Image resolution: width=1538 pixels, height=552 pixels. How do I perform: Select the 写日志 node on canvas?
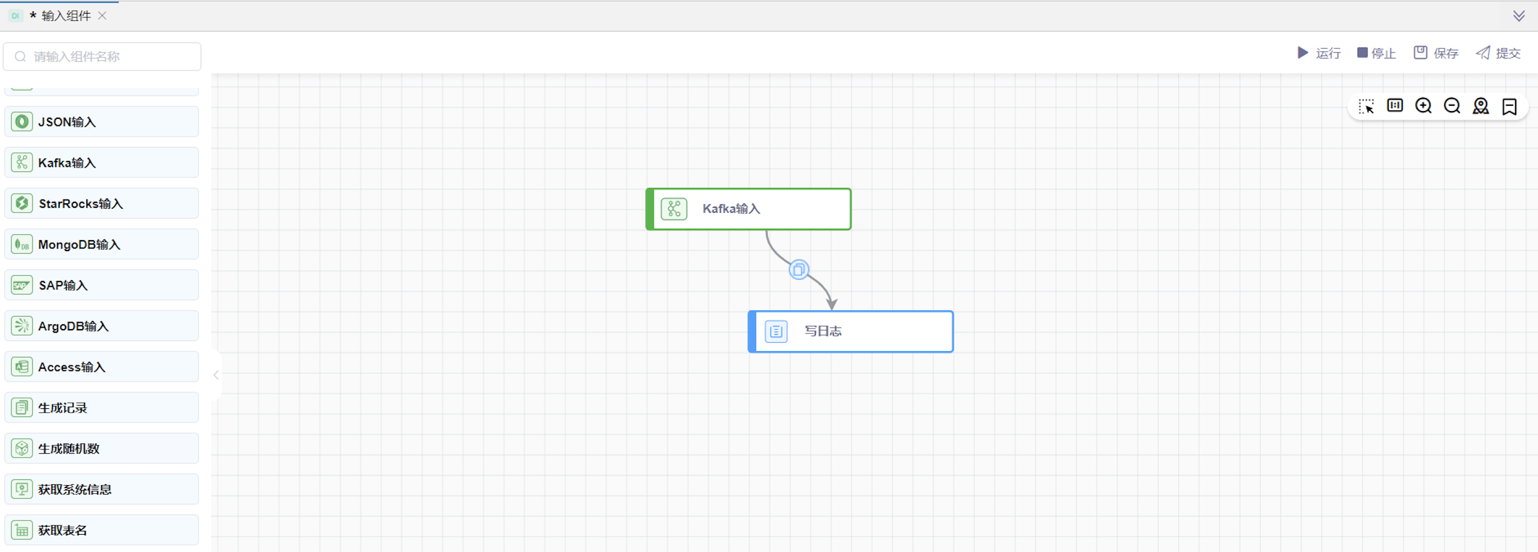point(851,331)
